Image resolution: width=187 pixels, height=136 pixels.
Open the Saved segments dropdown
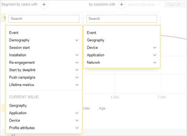pyautogui.click(x=144, y=5)
